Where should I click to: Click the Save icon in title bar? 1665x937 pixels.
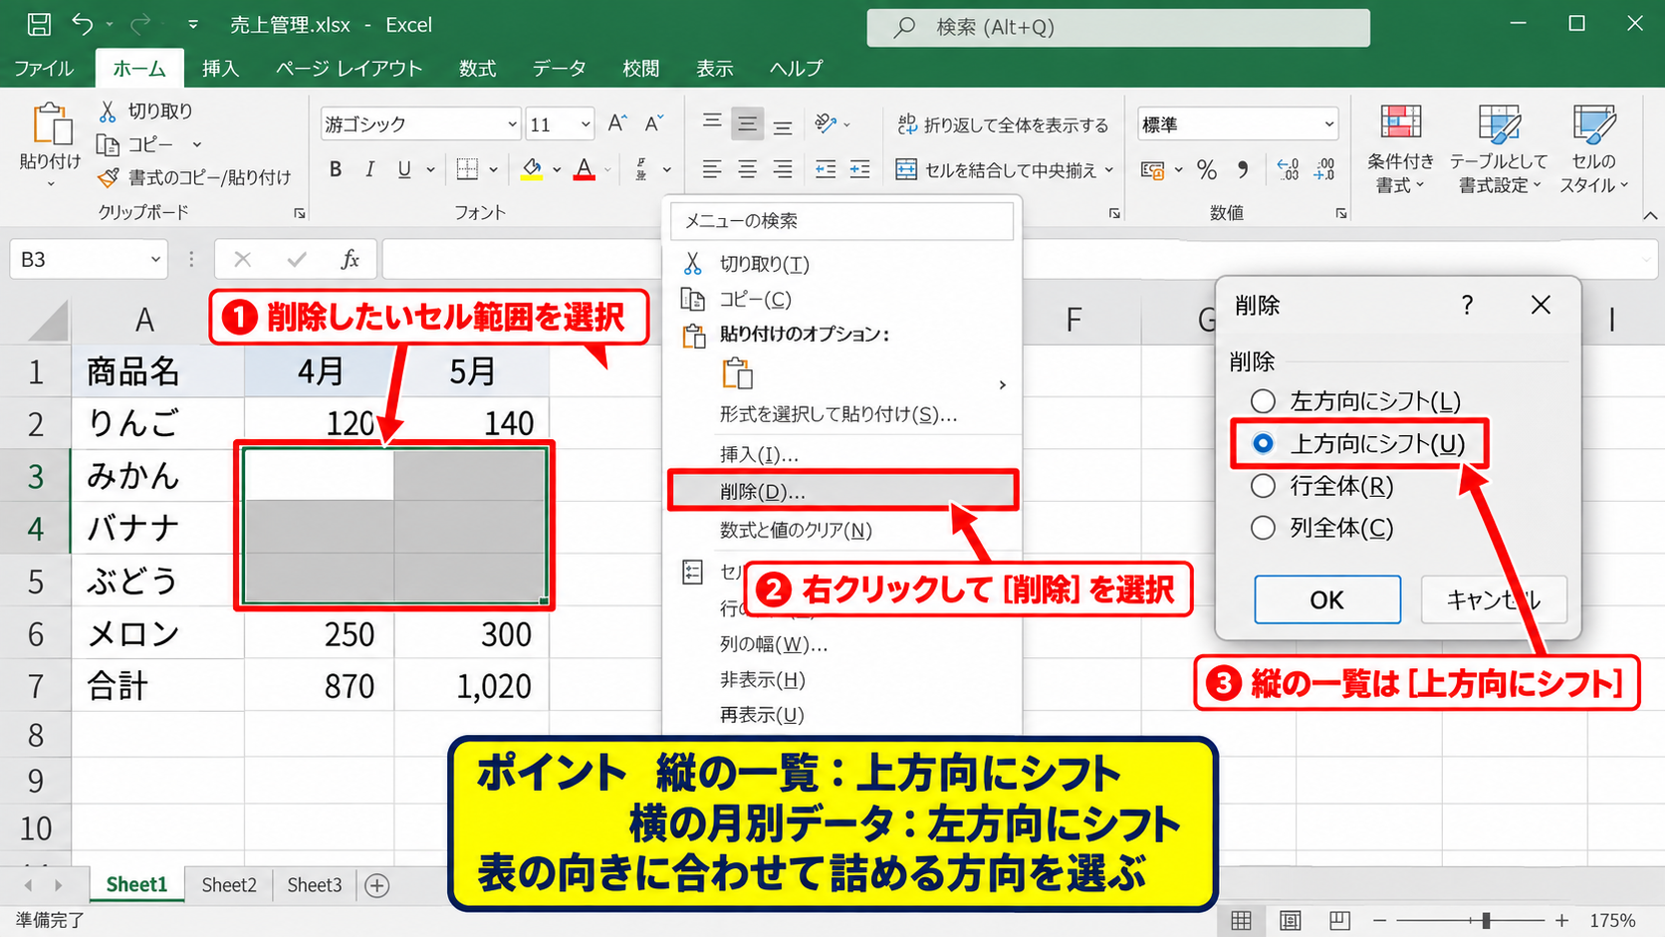click(x=39, y=24)
